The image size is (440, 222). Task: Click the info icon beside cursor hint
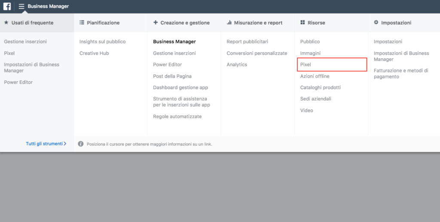[80, 144]
